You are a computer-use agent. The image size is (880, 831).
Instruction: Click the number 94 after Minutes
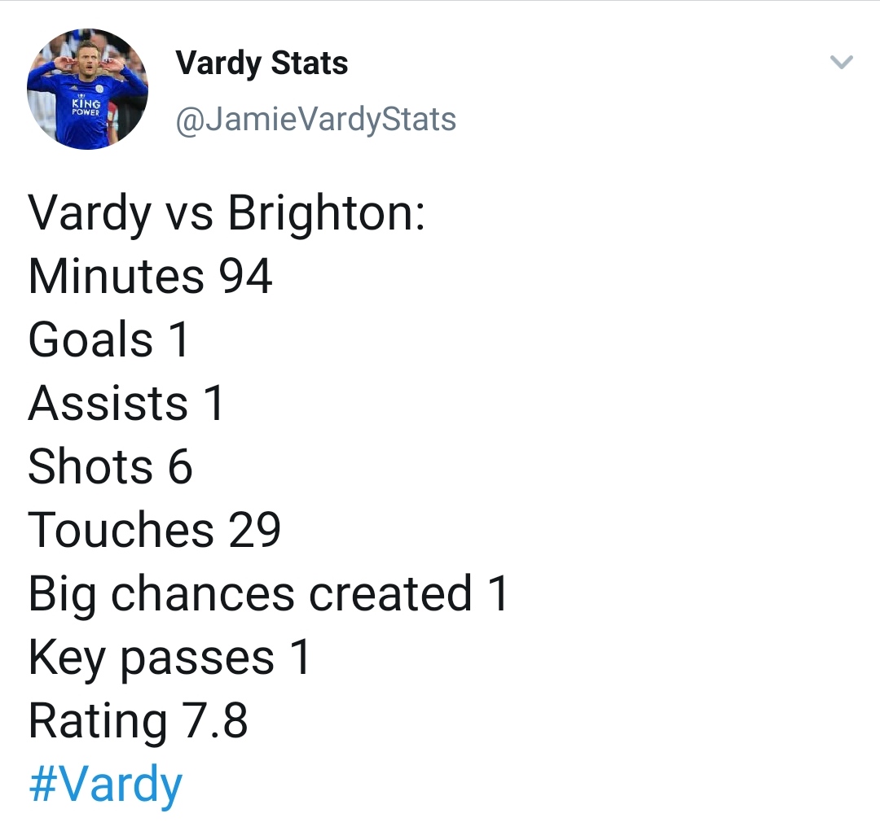[246, 276]
